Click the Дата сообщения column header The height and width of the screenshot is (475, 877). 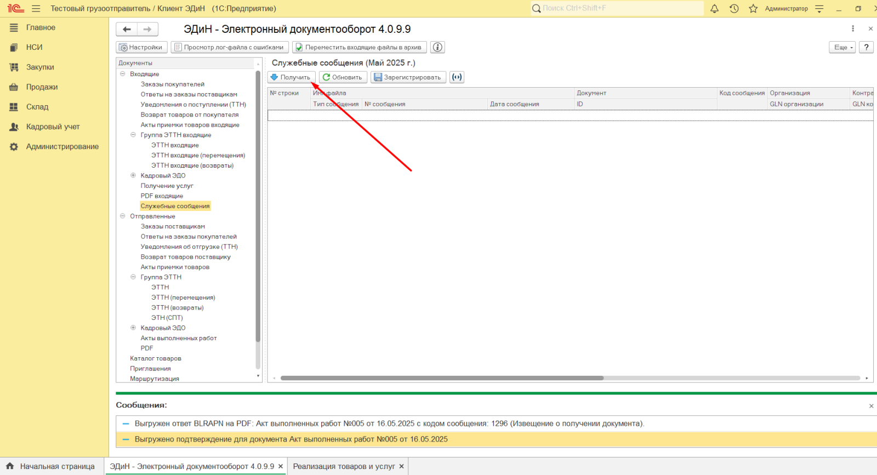(x=531, y=104)
